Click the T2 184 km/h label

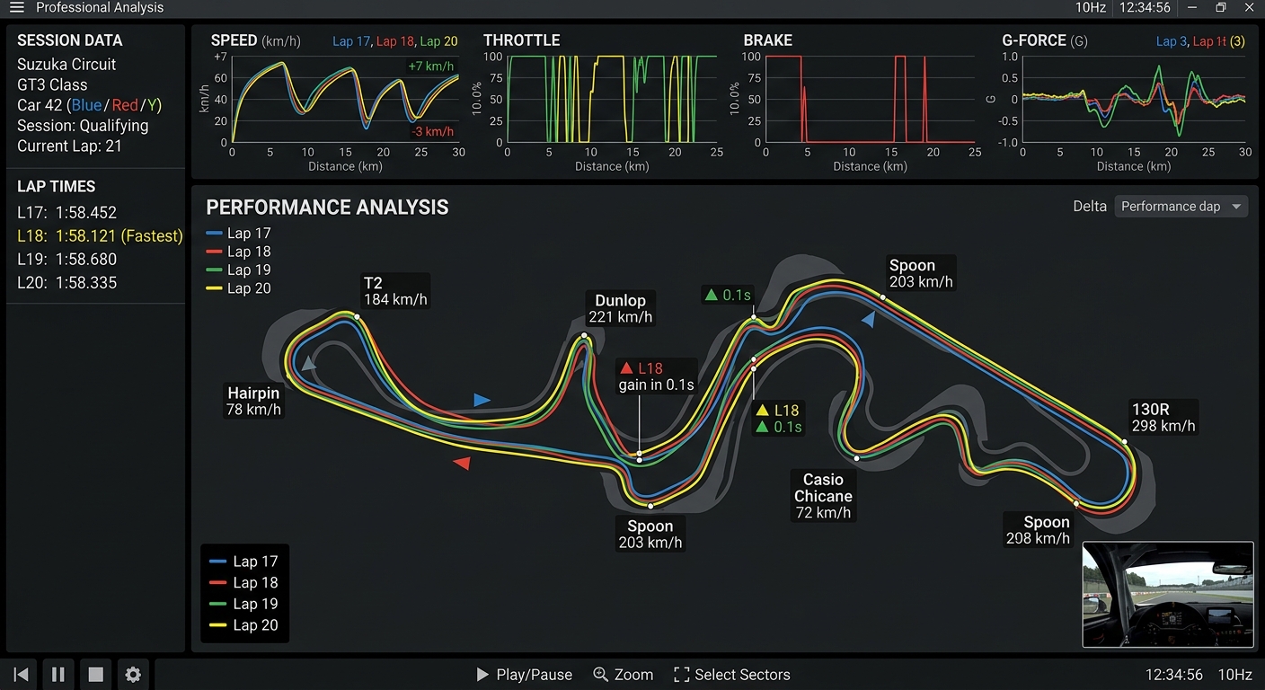[x=394, y=291]
